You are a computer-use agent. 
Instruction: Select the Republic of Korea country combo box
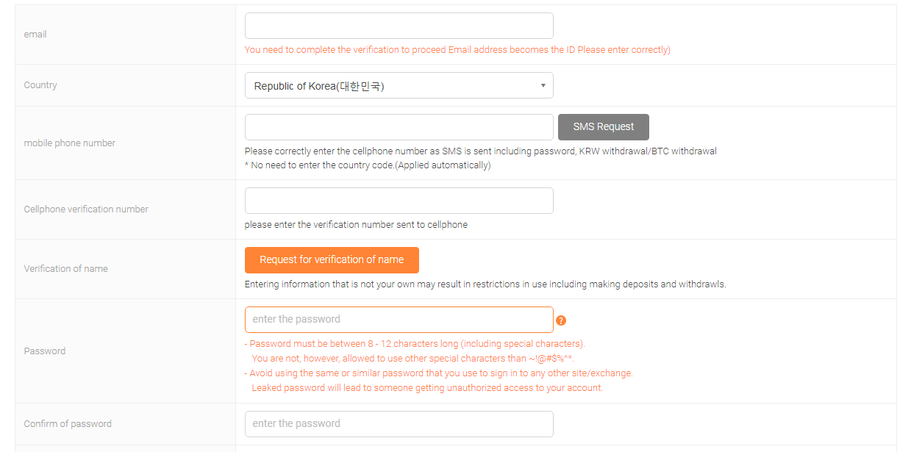coord(399,85)
